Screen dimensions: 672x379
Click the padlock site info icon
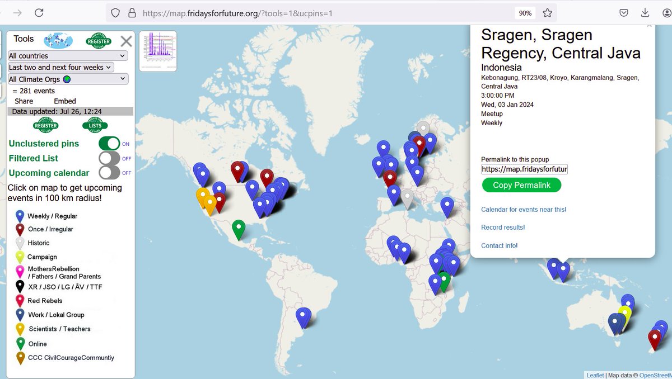(132, 13)
